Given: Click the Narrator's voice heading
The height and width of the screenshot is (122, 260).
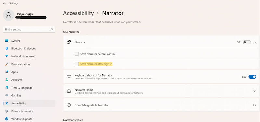Looking at the screenshot, I should pyautogui.click(x=73, y=120).
